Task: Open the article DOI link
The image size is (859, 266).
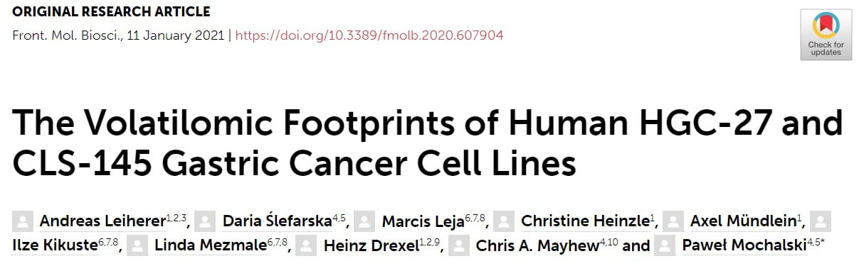Action: pos(369,35)
